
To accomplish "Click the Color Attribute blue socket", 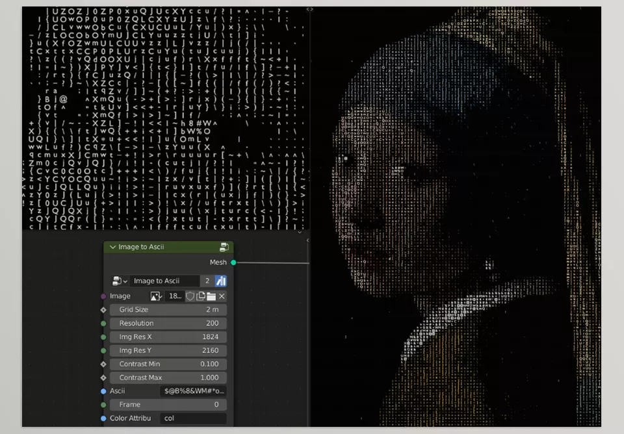I will click(x=103, y=418).
